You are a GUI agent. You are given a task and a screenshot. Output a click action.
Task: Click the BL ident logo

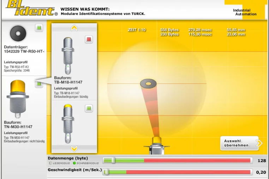click(32, 8)
